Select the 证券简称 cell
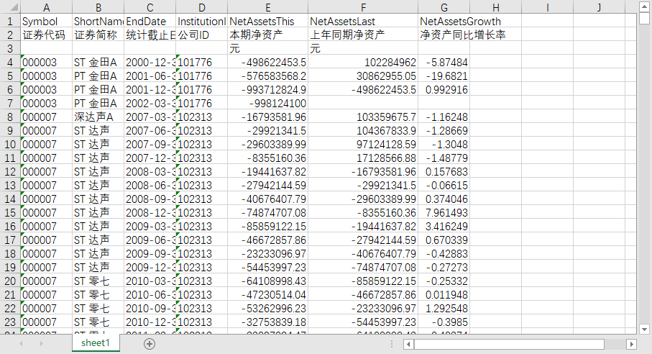Image resolution: width=652 pixels, height=354 pixels. tap(98, 35)
